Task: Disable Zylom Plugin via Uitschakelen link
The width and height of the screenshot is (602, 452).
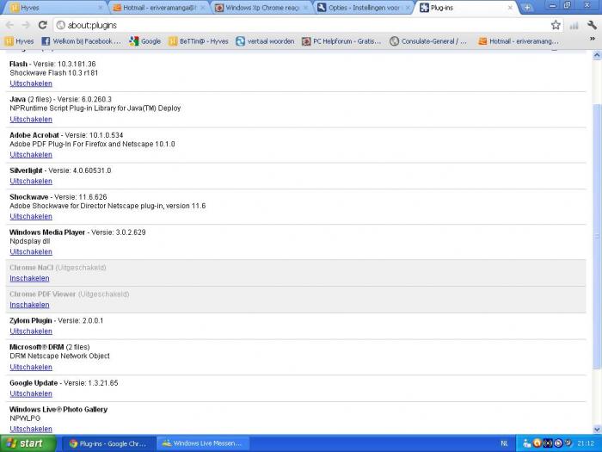Action: (31, 331)
